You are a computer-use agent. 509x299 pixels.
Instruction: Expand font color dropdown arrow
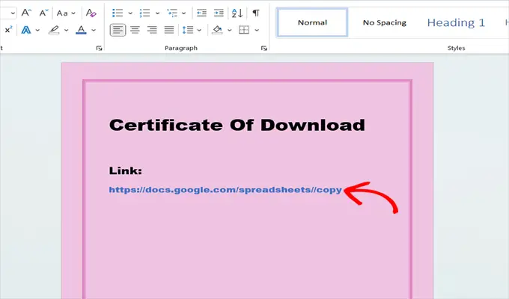[94, 30]
